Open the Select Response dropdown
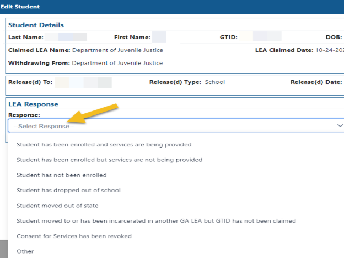 pyautogui.click(x=165, y=126)
